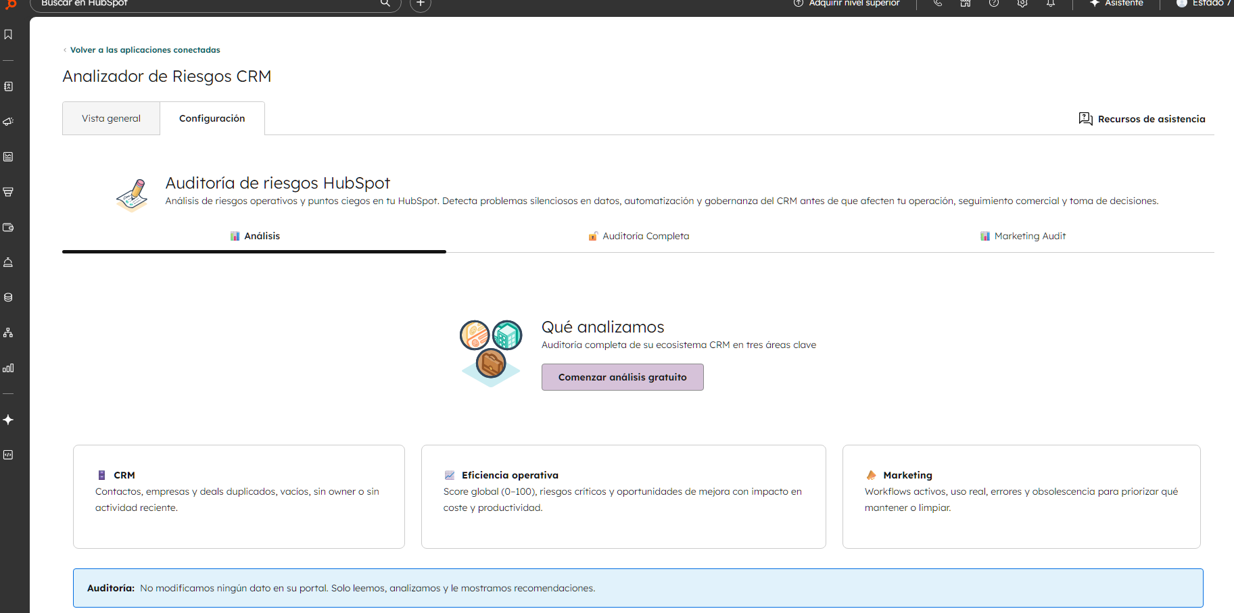1234x613 pixels.
Task: Click the phone calling icon in top bar
Action: coord(936,3)
